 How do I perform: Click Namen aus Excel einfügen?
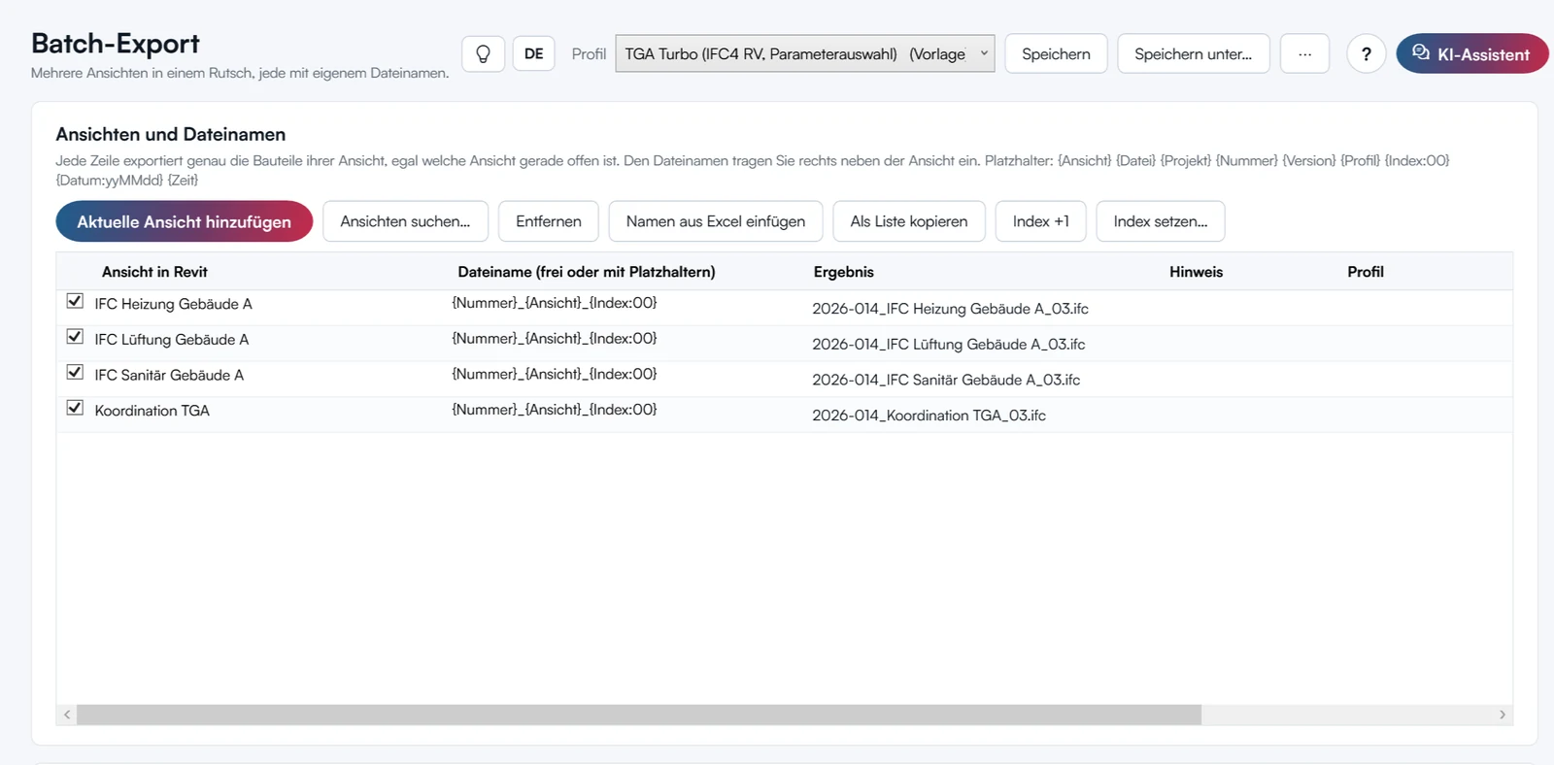(x=715, y=221)
